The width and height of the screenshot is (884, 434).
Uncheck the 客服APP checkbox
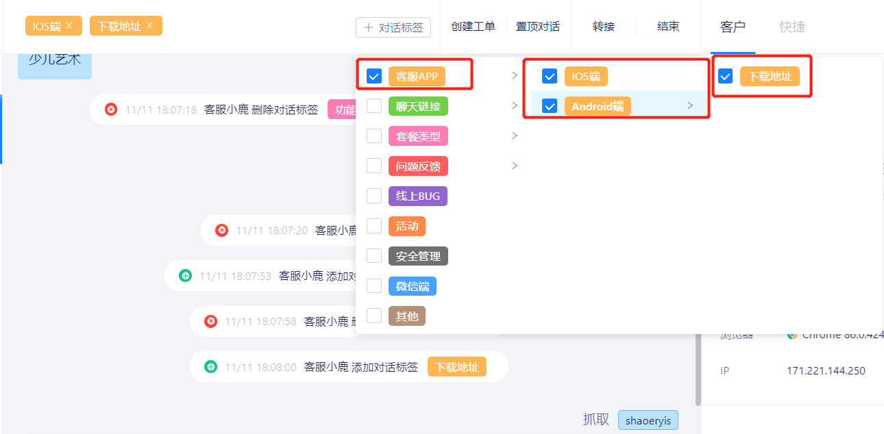(x=374, y=76)
